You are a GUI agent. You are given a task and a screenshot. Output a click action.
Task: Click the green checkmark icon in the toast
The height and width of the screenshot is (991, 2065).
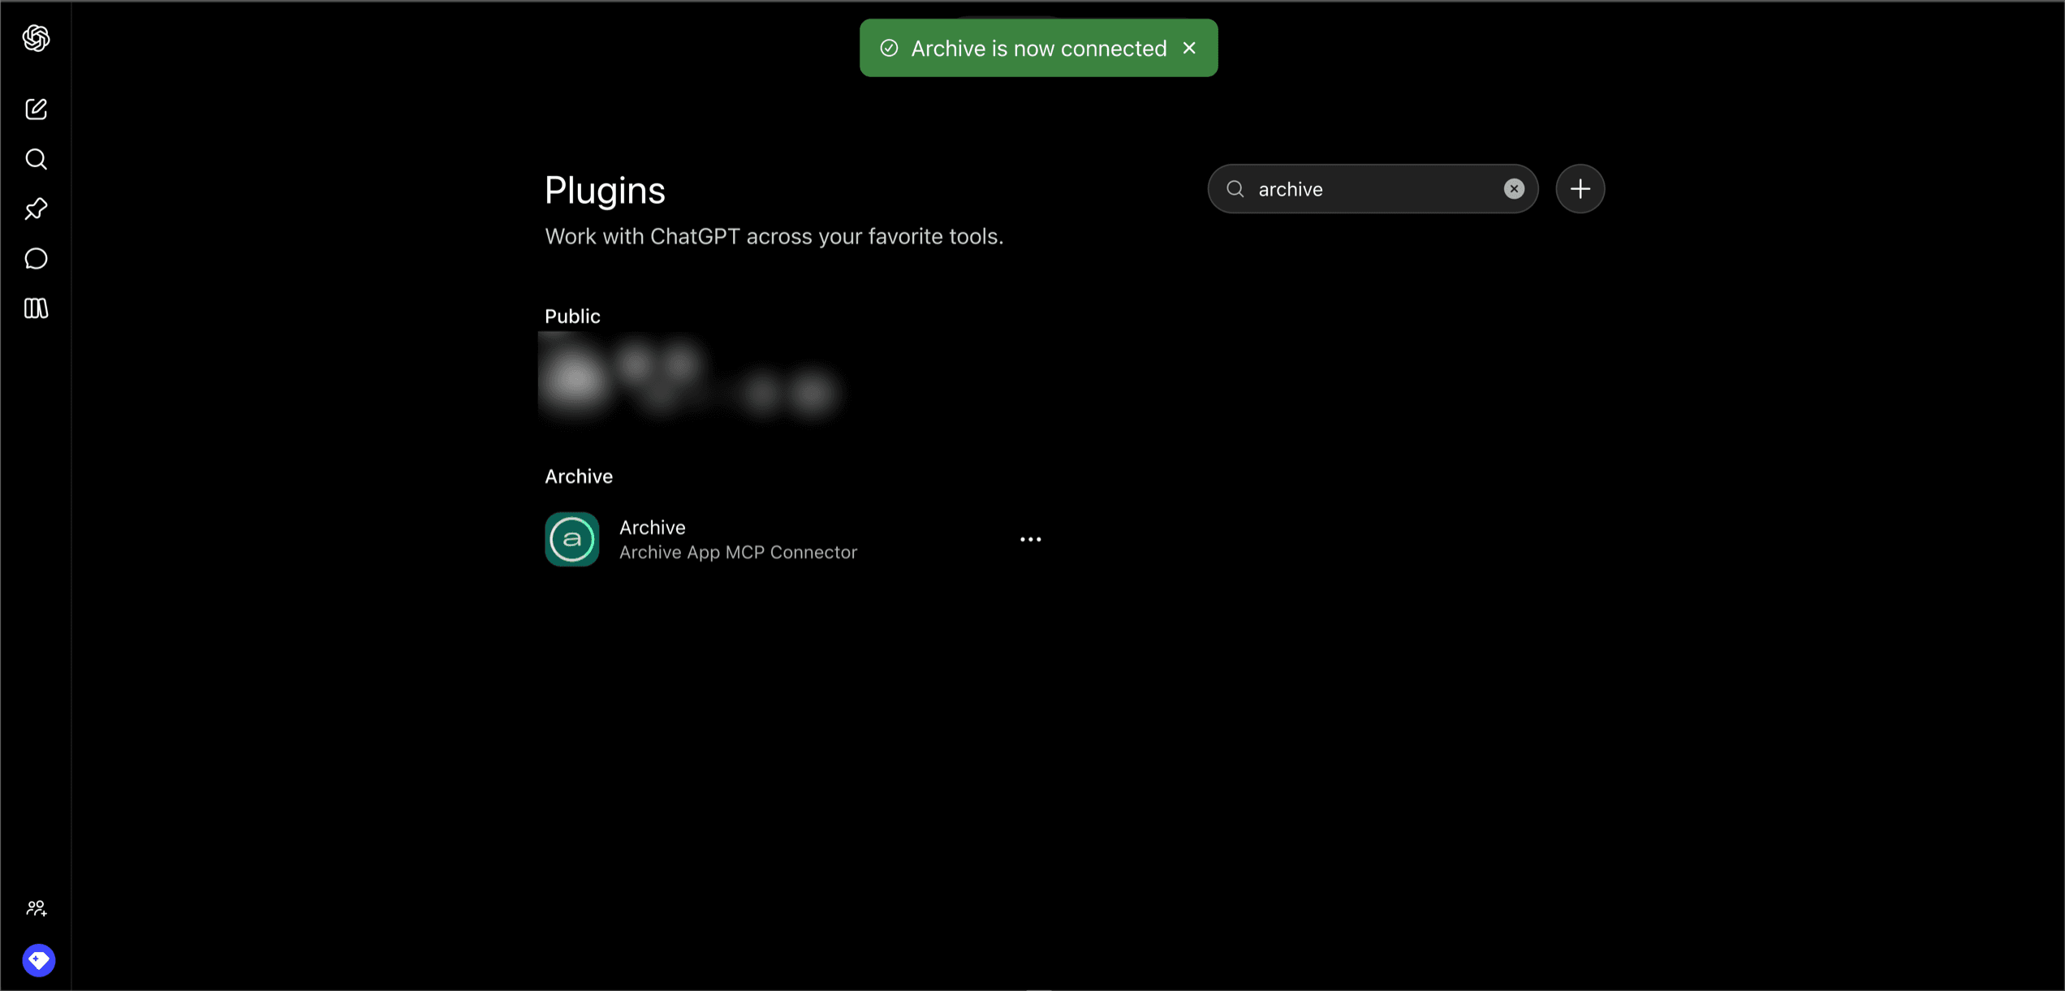point(889,48)
